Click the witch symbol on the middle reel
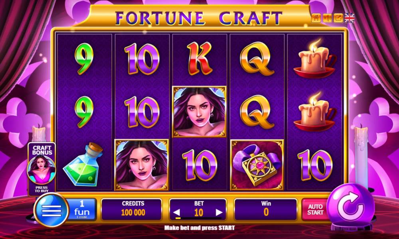Viewport: 399px width, 239px height. 199,112
